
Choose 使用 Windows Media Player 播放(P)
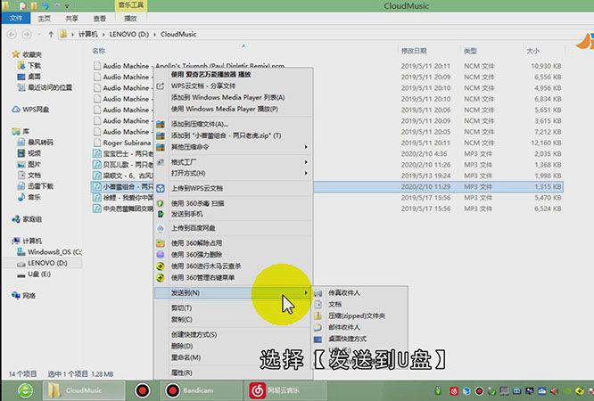click(x=234, y=109)
